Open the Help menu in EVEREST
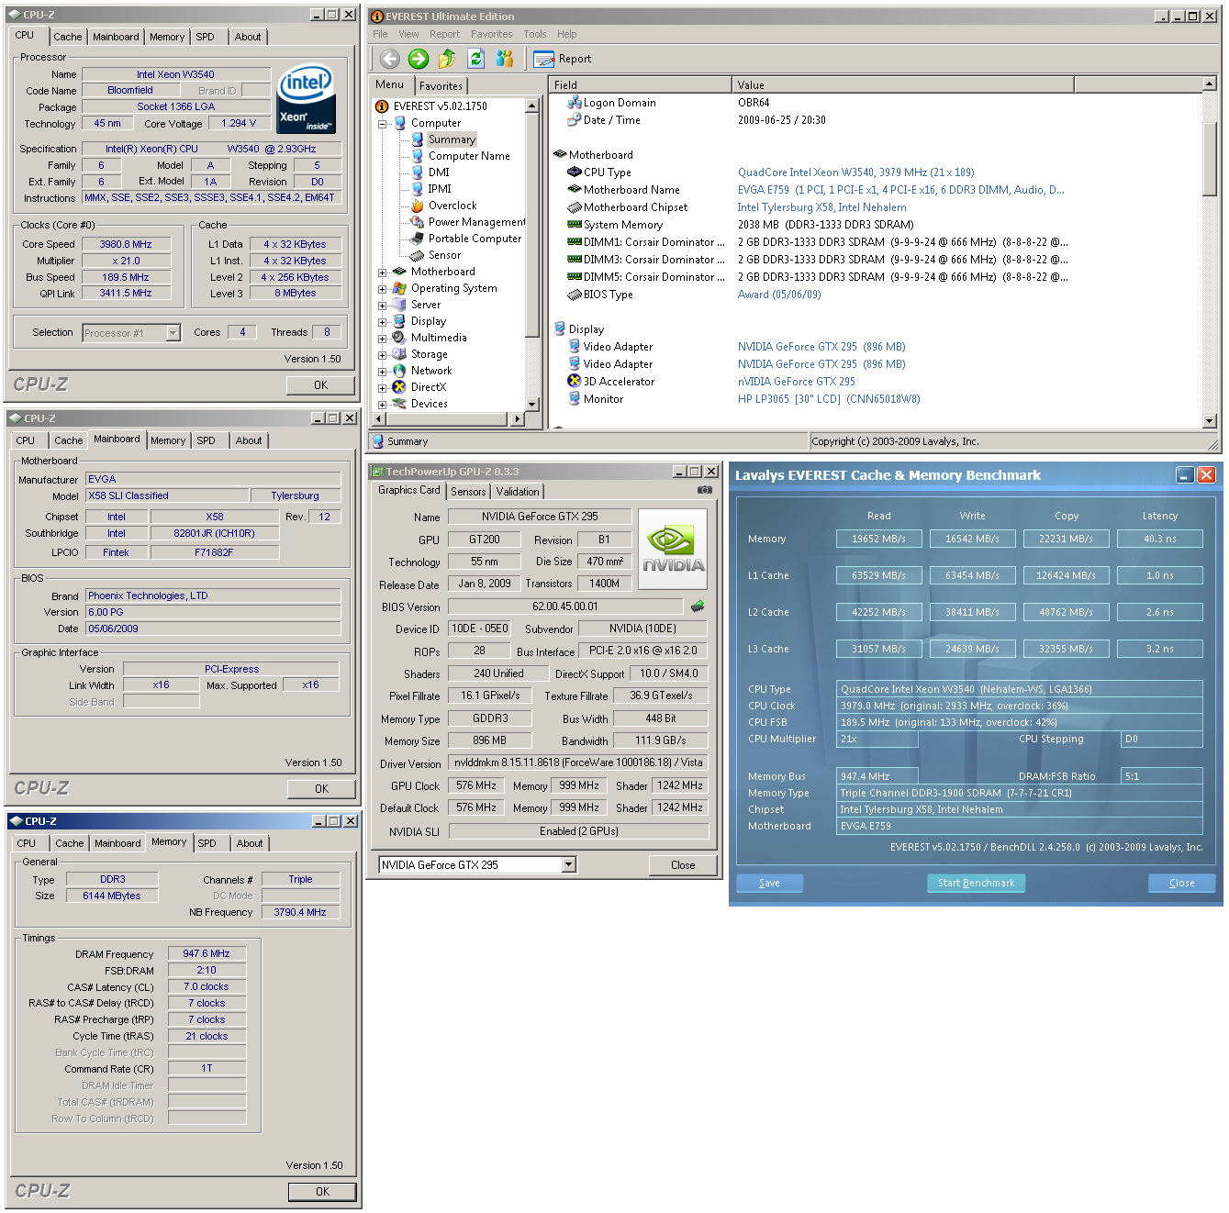Image resolution: width=1229 pixels, height=1213 pixels. point(567,34)
